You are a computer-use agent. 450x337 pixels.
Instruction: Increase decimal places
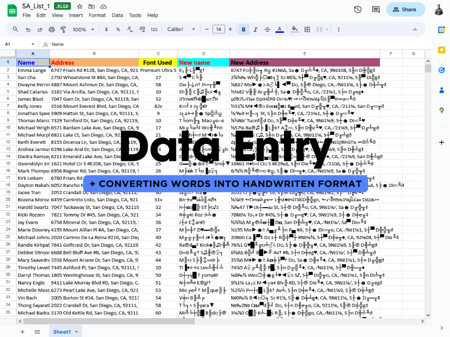pos(142,30)
